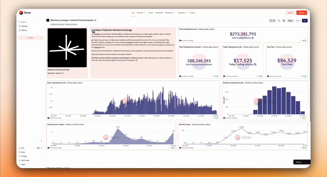This screenshot has height=177, width=327.
Task: Open the Enterprise nav item
Action: (159, 13)
